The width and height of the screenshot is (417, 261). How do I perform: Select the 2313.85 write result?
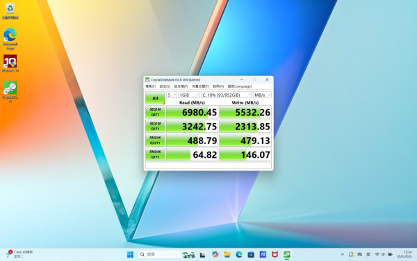pyautogui.click(x=245, y=126)
